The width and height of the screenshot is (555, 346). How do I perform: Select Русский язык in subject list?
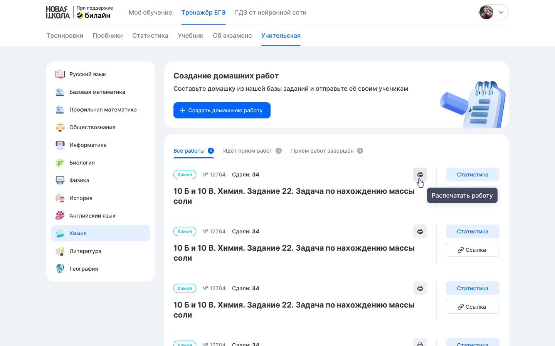87,74
